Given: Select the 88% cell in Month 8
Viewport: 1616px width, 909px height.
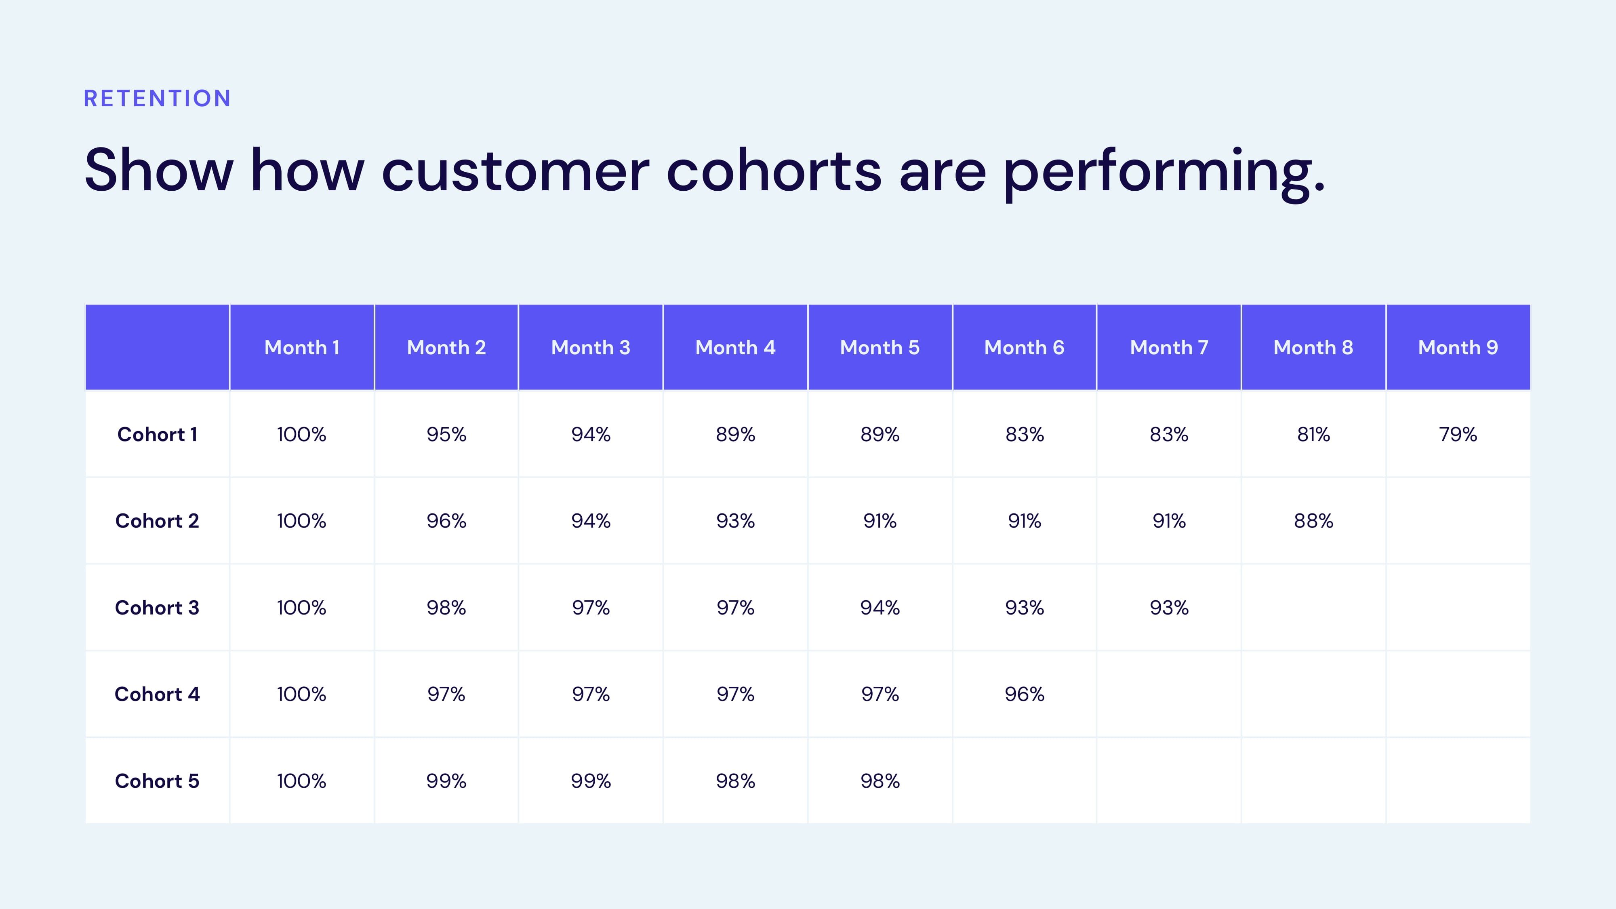Looking at the screenshot, I should point(1313,521).
